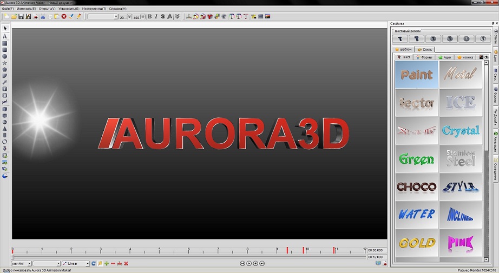This screenshot has height=273, width=499.
Task: Open the font size 20 spinner dropdown
Action: [x=129, y=17]
